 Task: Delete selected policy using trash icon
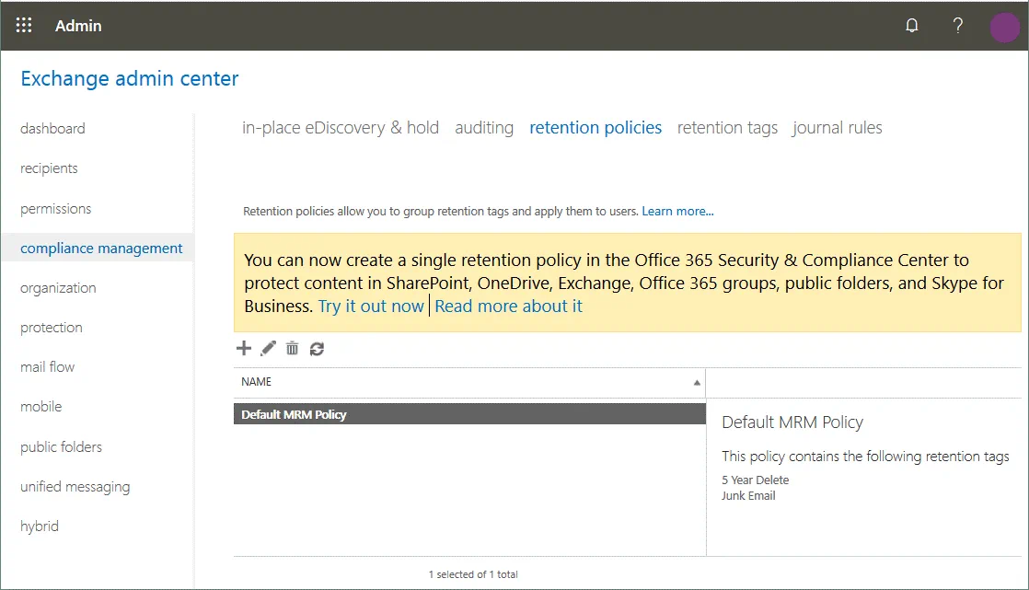point(292,348)
